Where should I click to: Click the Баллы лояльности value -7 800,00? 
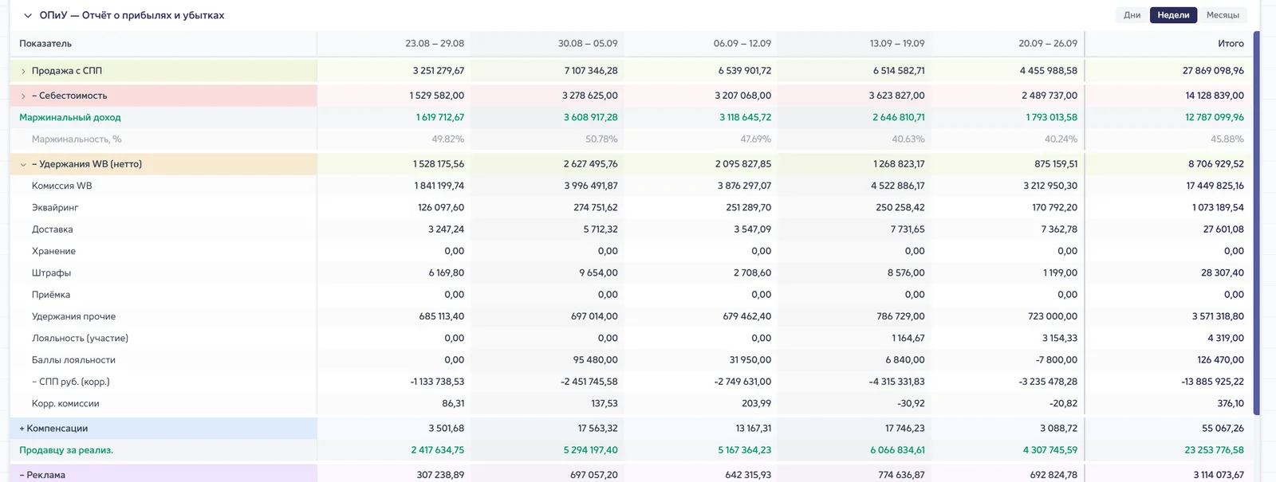pos(1057,360)
